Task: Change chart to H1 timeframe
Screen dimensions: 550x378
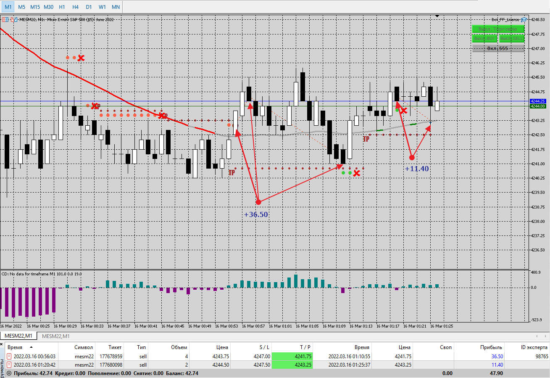Action: pos(62,7)
